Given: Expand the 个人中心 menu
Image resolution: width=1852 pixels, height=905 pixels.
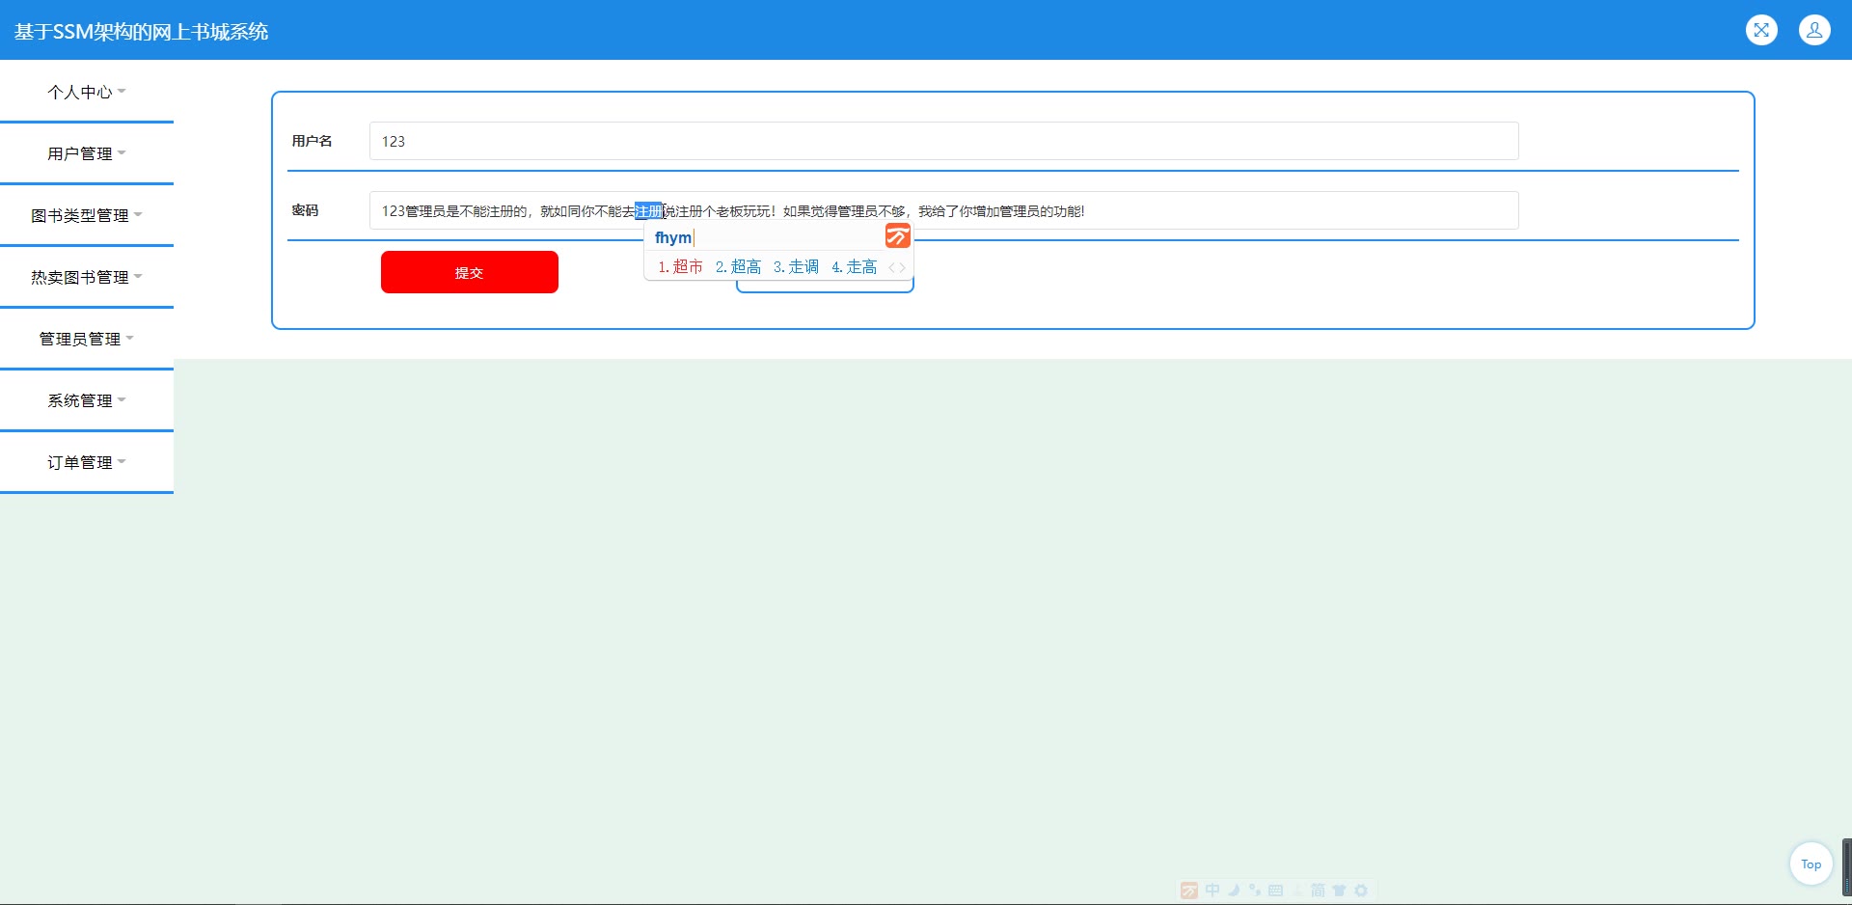Looking at the screenshot, I should click(87, 92).
